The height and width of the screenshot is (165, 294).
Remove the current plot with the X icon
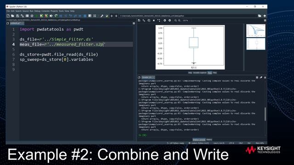click(x=154, y=20)
